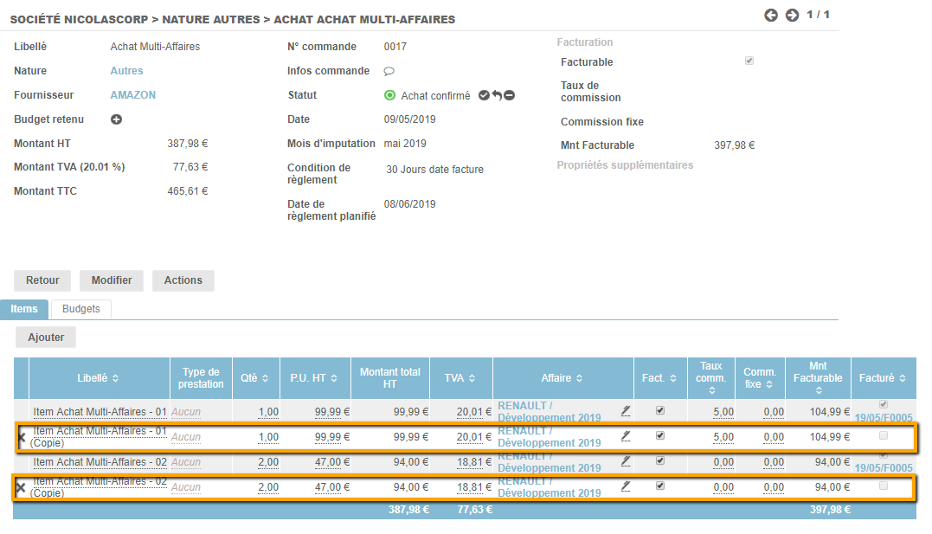Switch to the Budgets tab
932x534 pixels.
pos(81,309)
